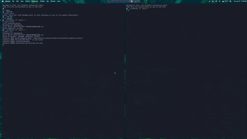247x139 pixels.
Task: Click the 'cd omniwm' command line
Action: pos(7,18)
